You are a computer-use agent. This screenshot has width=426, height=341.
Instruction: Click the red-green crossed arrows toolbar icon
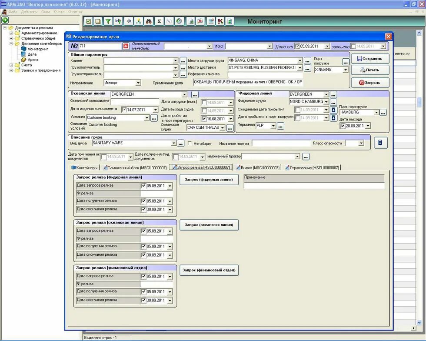coord(220,21)
